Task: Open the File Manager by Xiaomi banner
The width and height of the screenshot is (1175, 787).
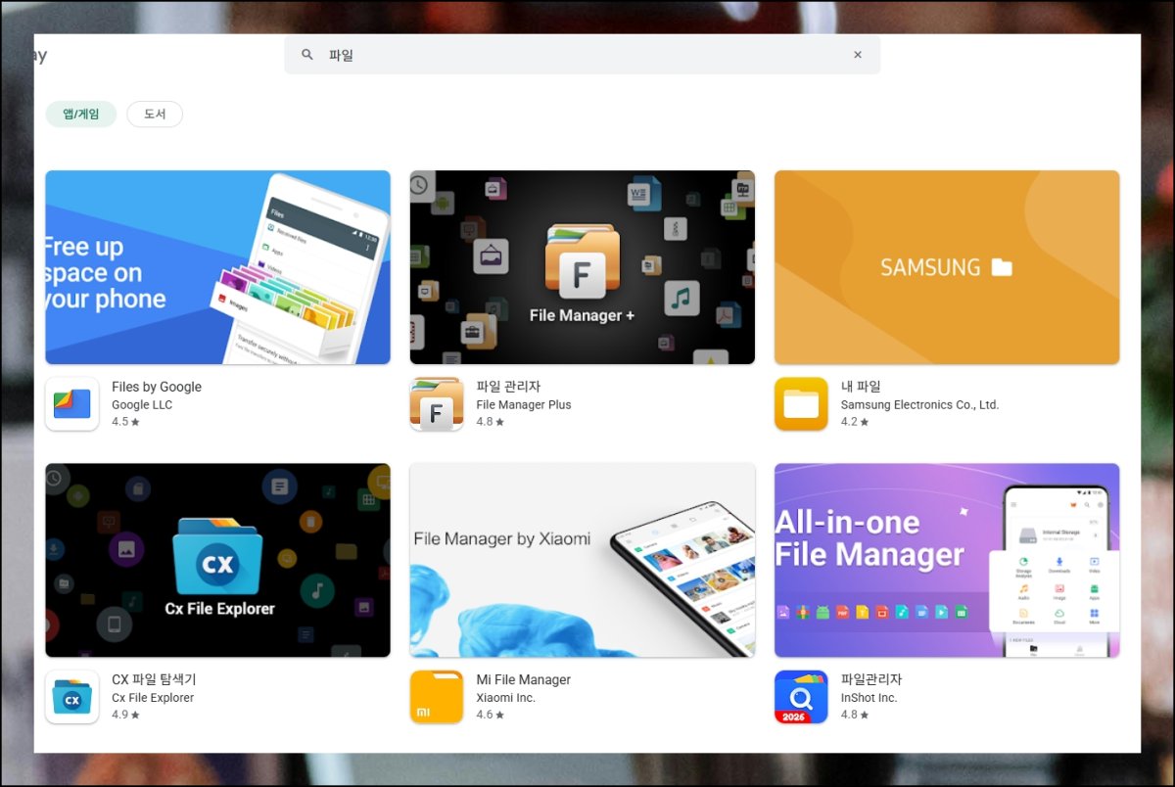Action: (583, 560)
